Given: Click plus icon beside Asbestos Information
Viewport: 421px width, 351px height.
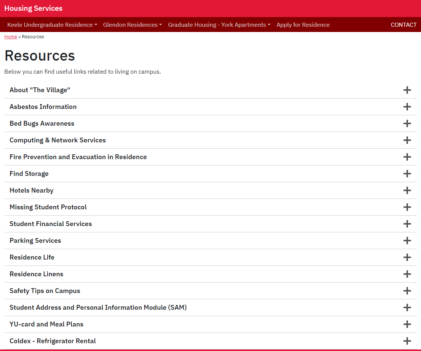Looking at the screenshot, I should (x=407, y=107).
